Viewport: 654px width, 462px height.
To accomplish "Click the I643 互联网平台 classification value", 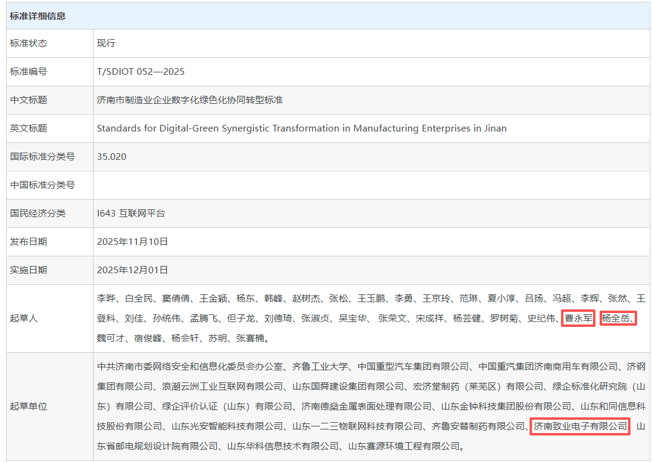I will pos(130,214).
